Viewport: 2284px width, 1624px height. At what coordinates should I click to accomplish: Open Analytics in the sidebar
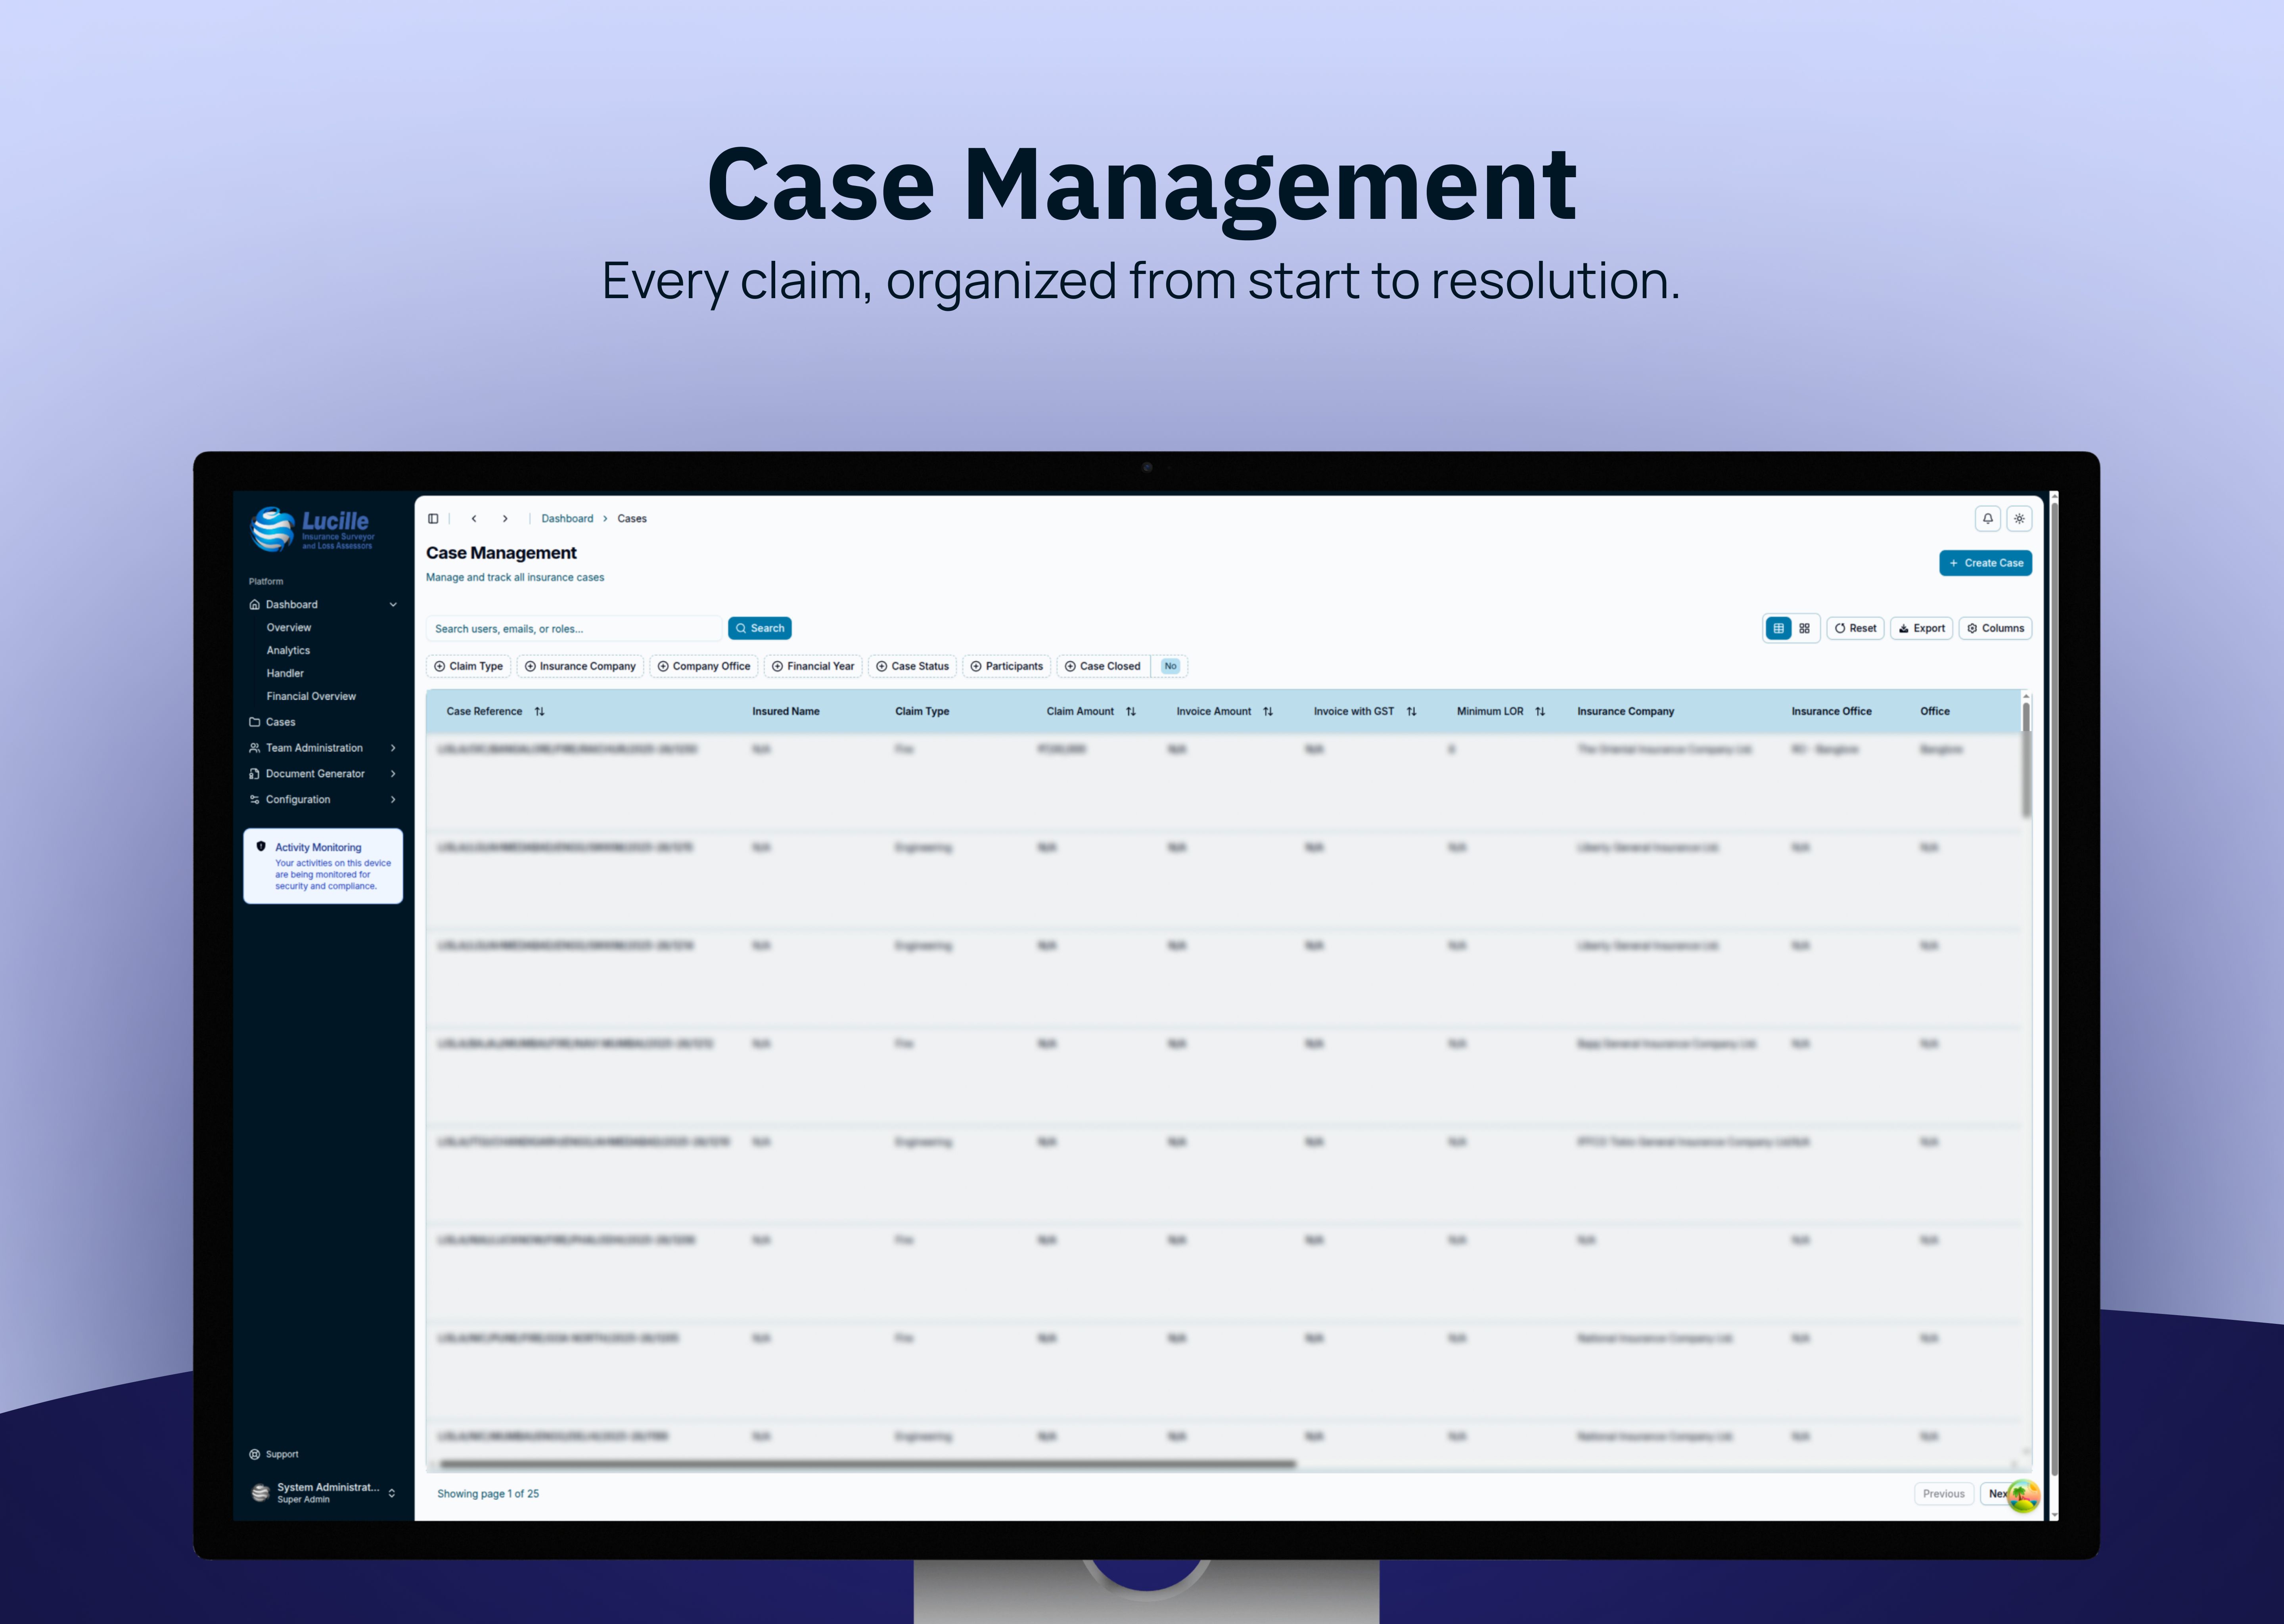pyautogui.click(x=288, y=651)
